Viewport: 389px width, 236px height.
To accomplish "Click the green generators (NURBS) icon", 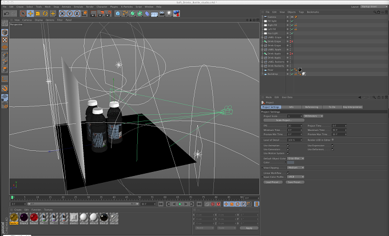I will click(x=133, y=13).
